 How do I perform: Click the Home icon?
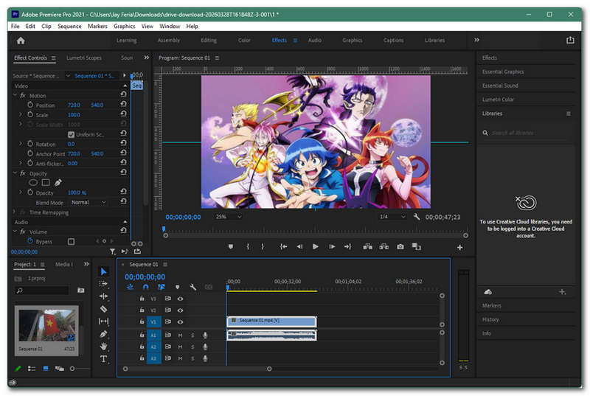pyautogui.click(x=21, y=41)
